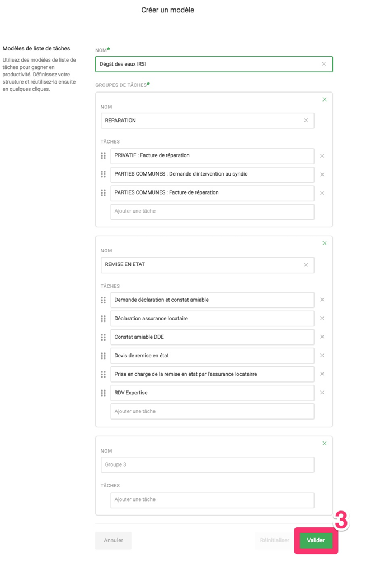Click drag handle of 'Devis de remise en état'

coord(104,356)
